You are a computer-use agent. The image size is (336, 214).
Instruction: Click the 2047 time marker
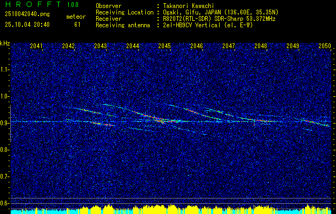click(229, 46)
